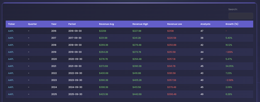The image size is (260, 102).
Task: Select the period cell 2022-09-30
Action: pos(75,73)
